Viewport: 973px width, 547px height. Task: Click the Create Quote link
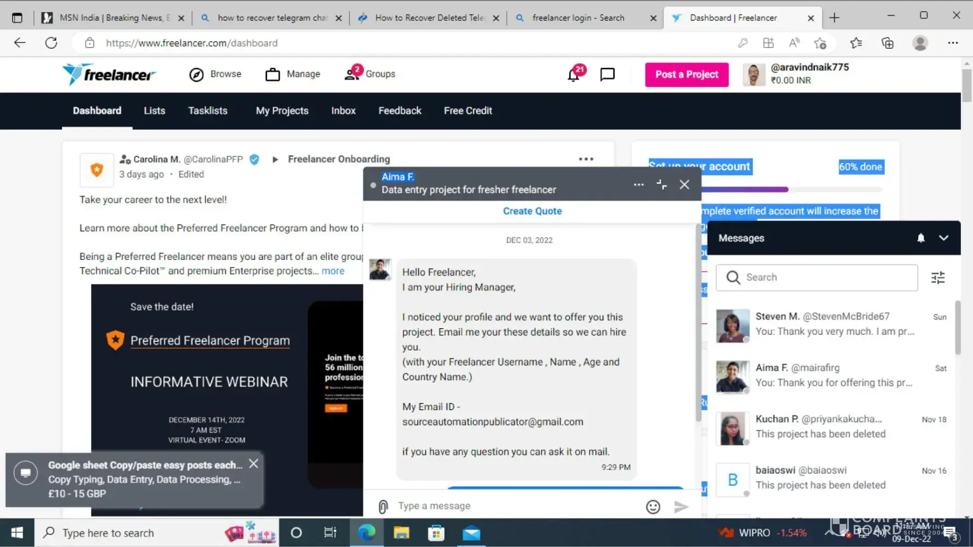[x=532, y=211]
